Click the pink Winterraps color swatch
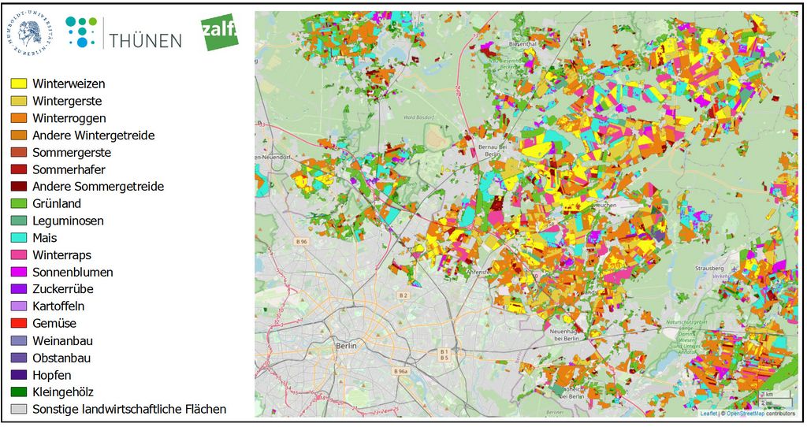Viewport: 807px width, 427px height. (x=19, y=255)
